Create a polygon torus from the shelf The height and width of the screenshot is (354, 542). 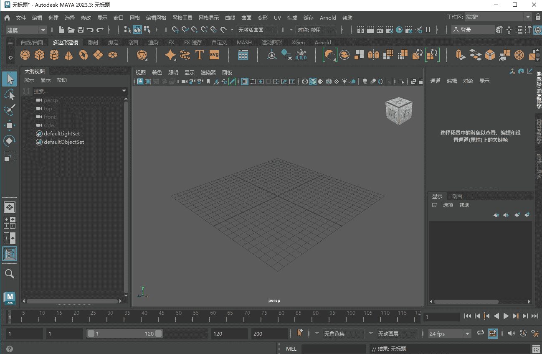84,55
